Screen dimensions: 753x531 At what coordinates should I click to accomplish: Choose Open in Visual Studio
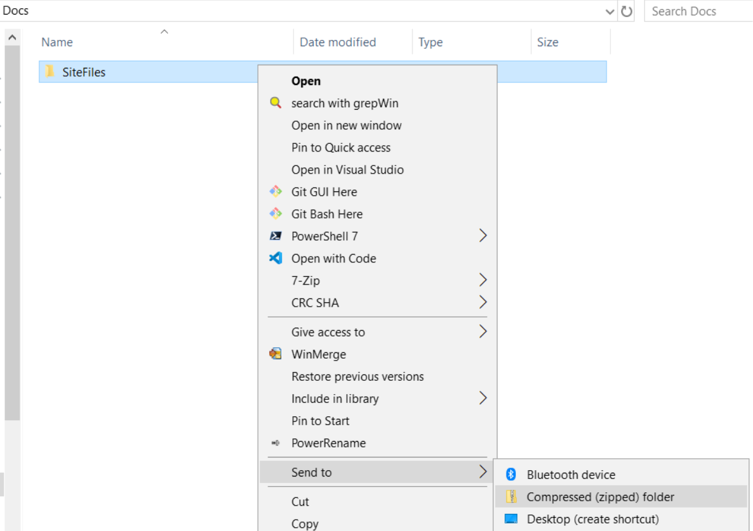378,169
